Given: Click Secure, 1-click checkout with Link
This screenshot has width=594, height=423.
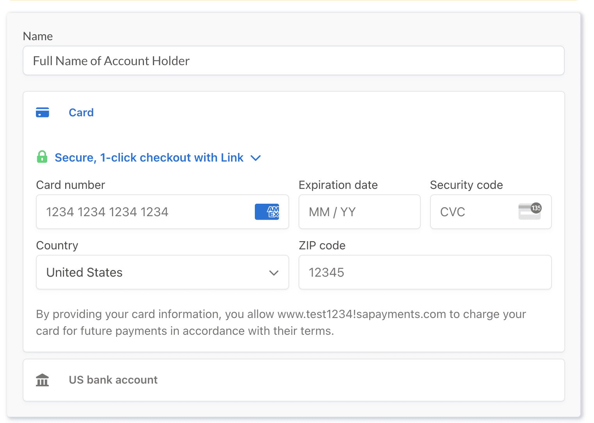Looking at the screenshot, I should pos(149,158).
